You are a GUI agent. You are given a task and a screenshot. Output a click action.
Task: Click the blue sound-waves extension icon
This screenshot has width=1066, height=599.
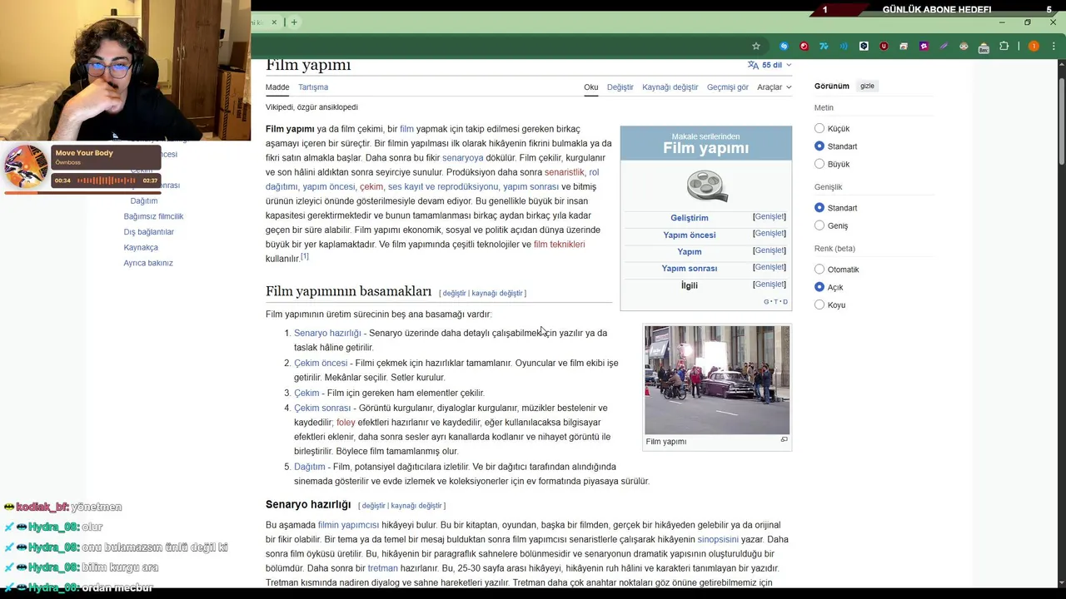tap(844, 47)
